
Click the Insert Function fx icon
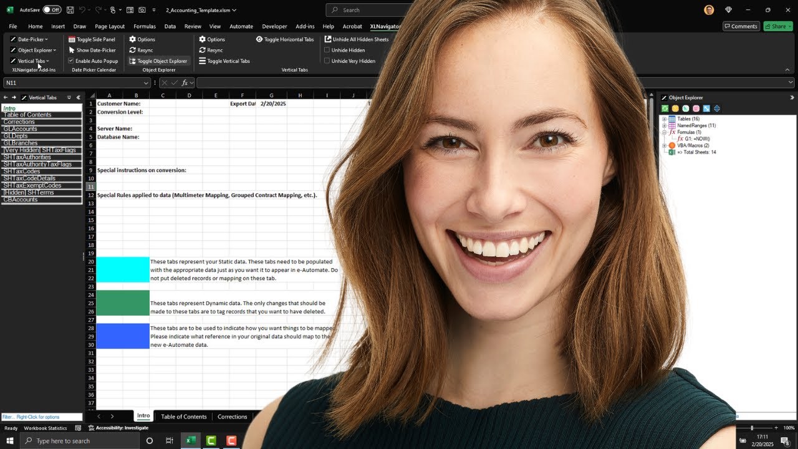tap(185, 83)
